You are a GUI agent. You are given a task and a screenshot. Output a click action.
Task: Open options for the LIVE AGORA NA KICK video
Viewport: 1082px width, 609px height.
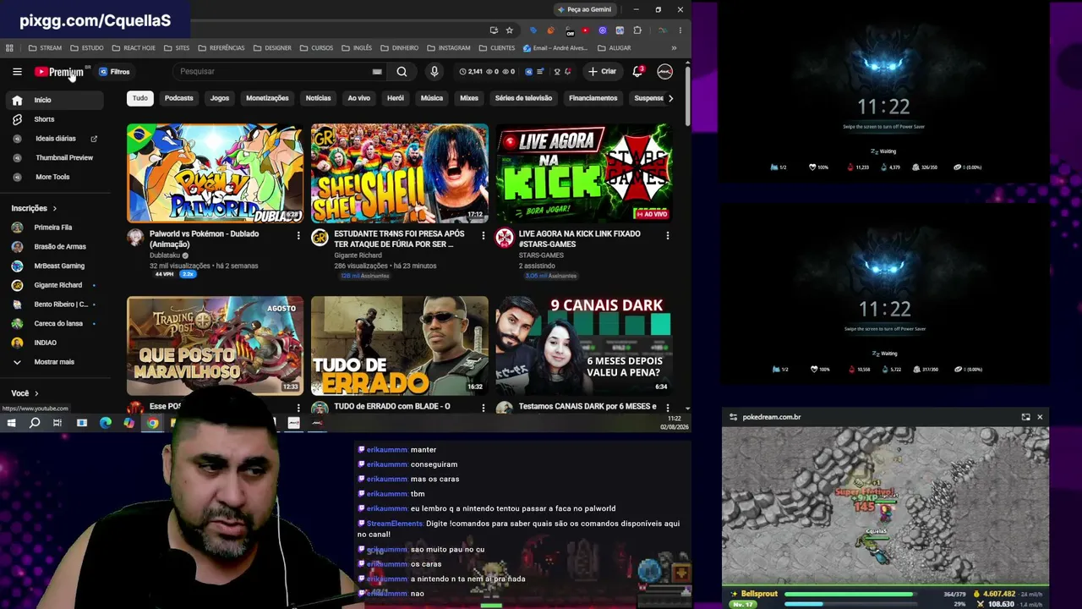coord(668,236)
